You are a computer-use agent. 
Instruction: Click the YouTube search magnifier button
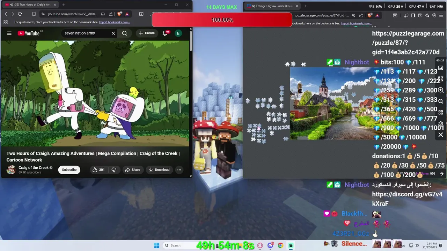coord(125,33)
